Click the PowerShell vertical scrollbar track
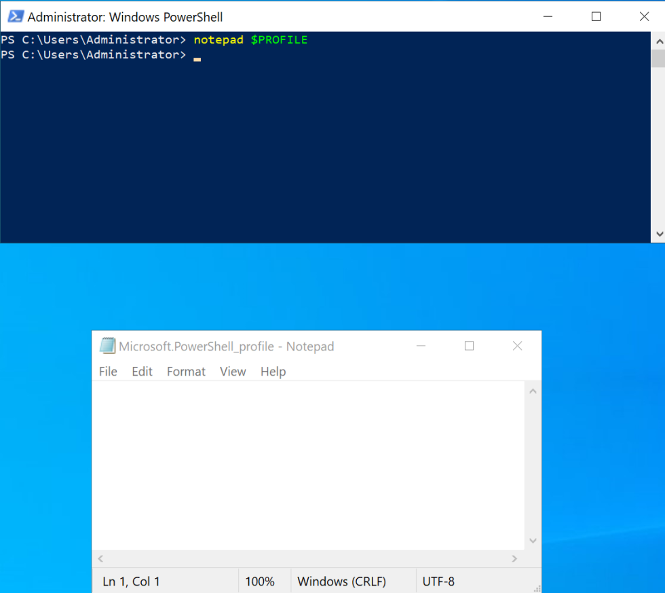This screenshot has width=665, height=593. point(658,136)
